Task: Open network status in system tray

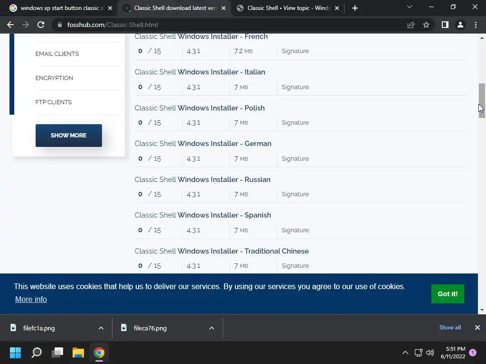Action: [419, 353]
